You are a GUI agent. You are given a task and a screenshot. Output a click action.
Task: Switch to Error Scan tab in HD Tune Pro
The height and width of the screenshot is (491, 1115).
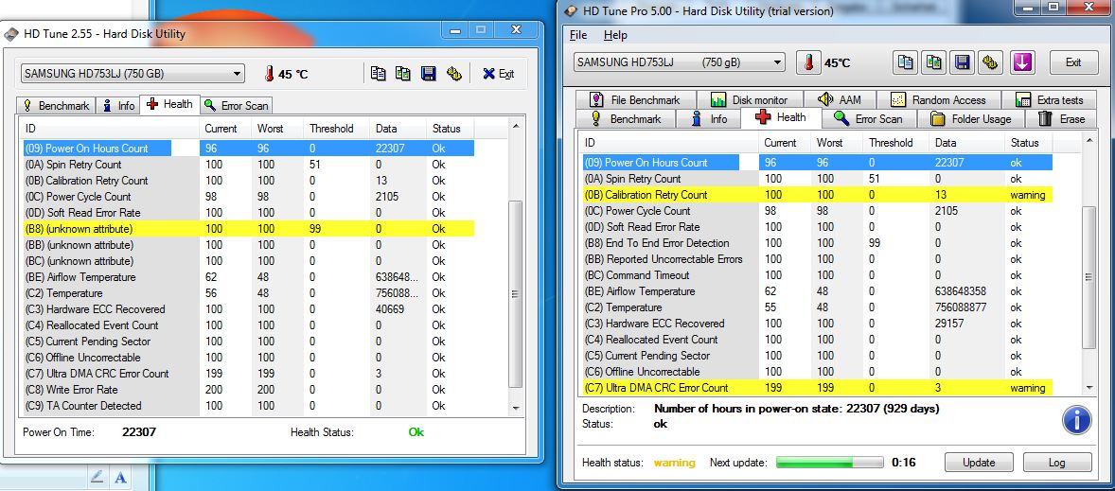[868, 118]
